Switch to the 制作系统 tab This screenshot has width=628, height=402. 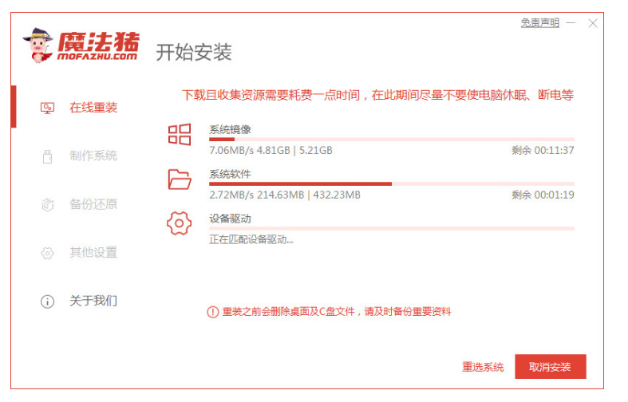pyautogui.click(x=93, y=156)
